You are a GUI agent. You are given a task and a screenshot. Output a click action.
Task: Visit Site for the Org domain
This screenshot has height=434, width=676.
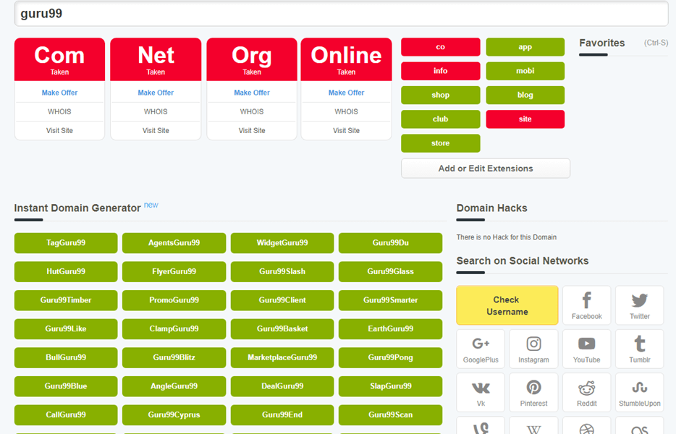(252, 131)
